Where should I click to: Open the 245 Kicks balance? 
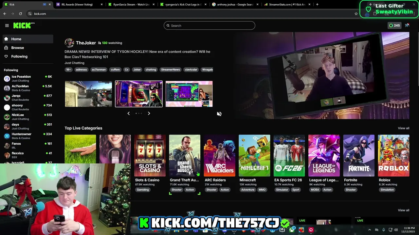point(394,25)
